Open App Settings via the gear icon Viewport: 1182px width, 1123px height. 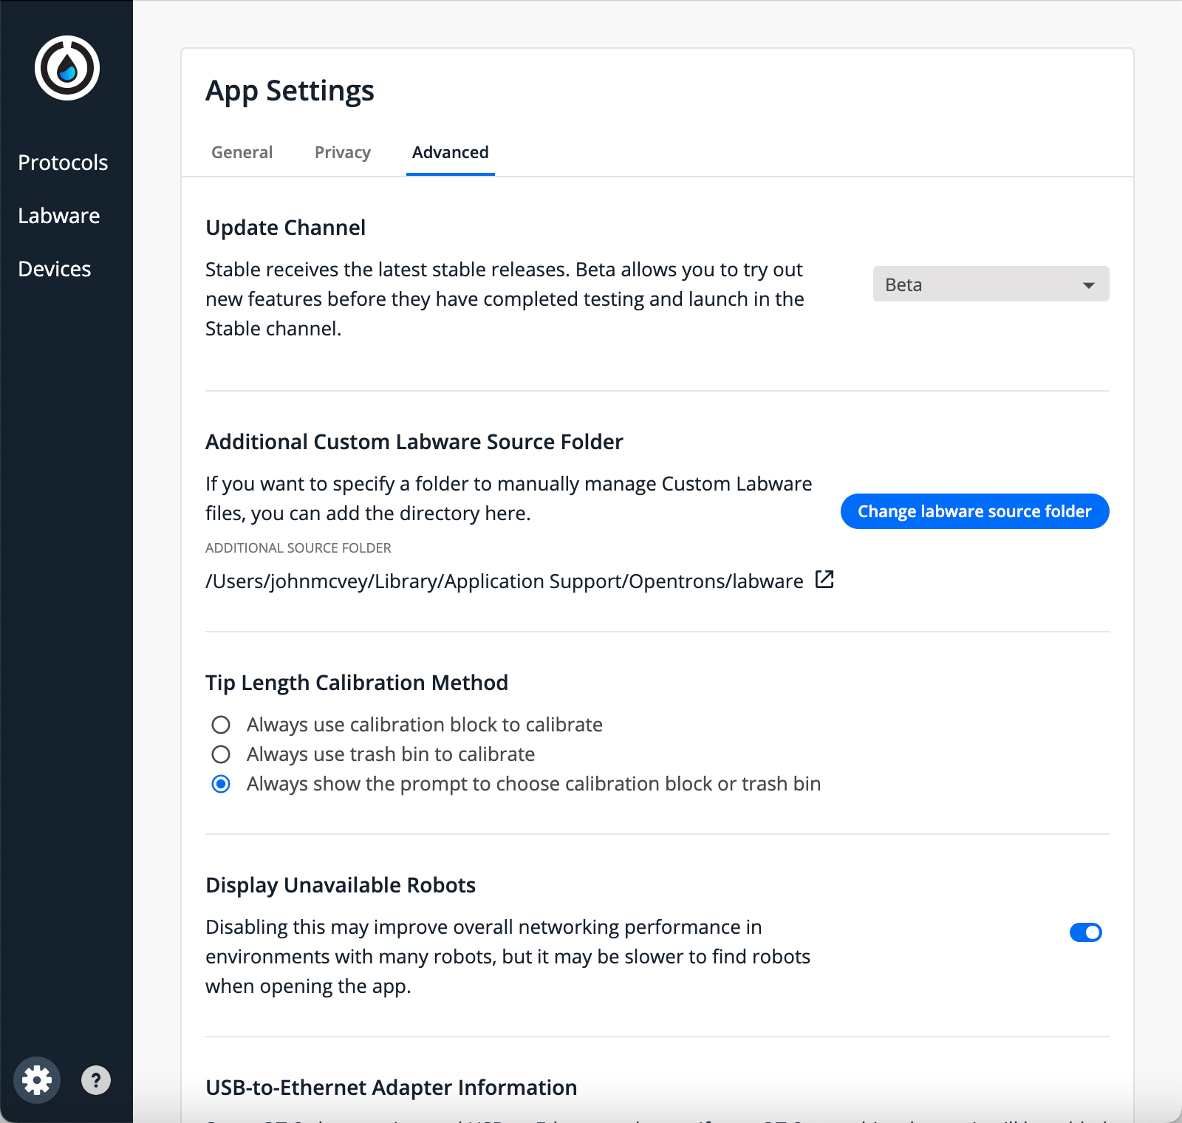click(36, 1079)
